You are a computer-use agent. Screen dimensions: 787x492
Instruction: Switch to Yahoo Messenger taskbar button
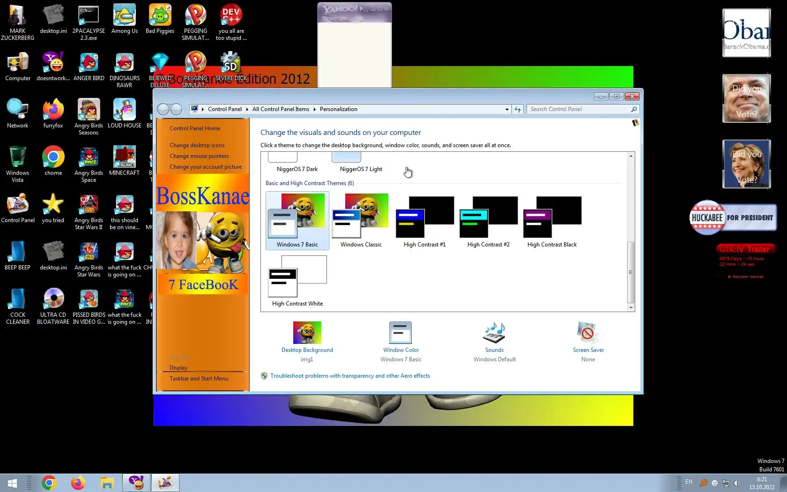[136, 483]
